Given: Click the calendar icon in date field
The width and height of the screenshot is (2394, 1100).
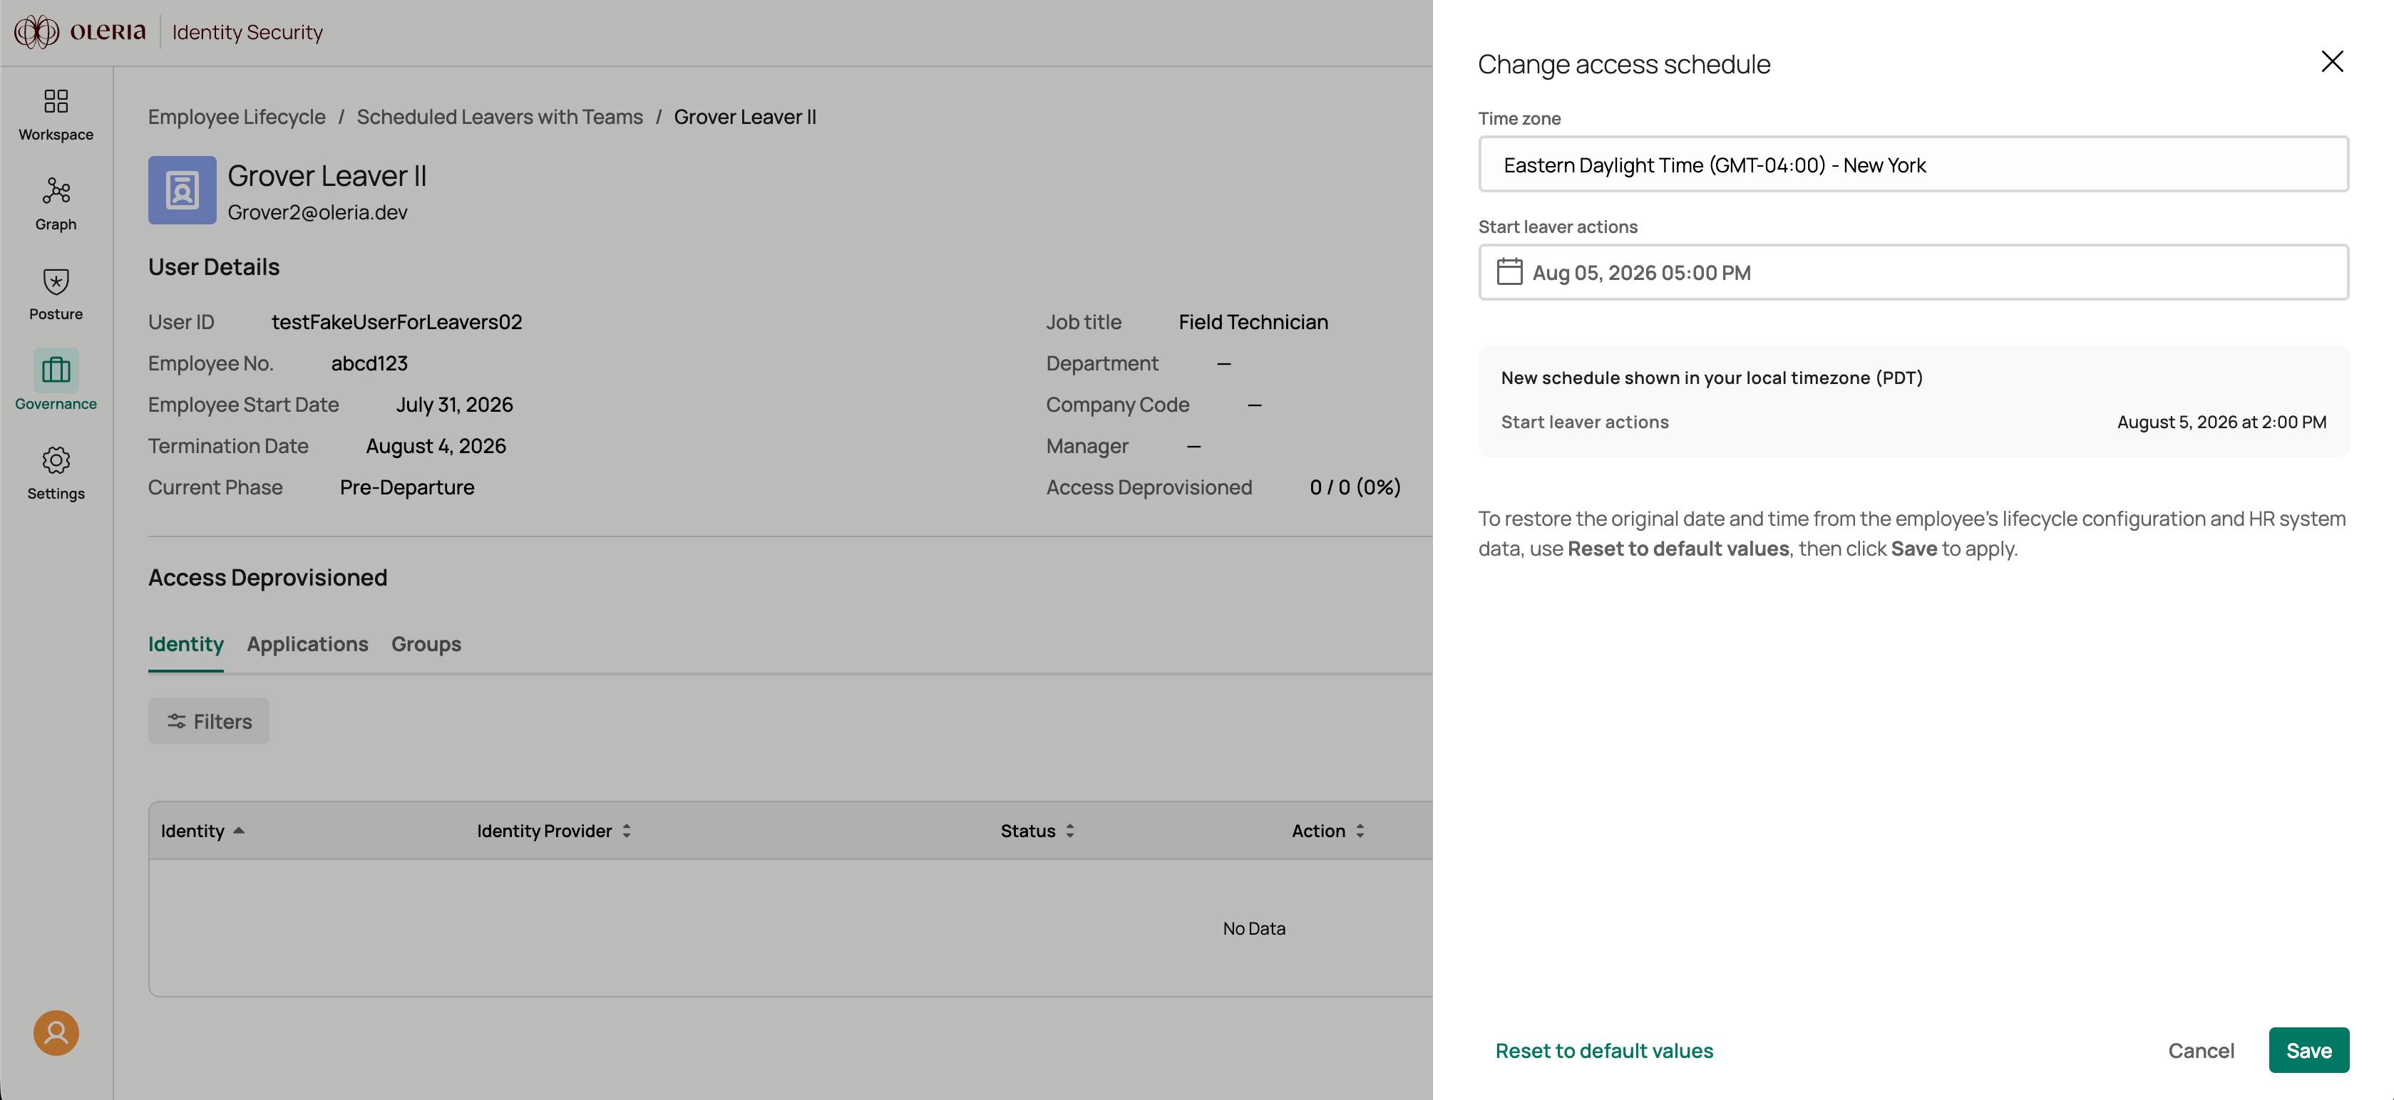Looking at the screenshot, I should tap(1509, 272).
